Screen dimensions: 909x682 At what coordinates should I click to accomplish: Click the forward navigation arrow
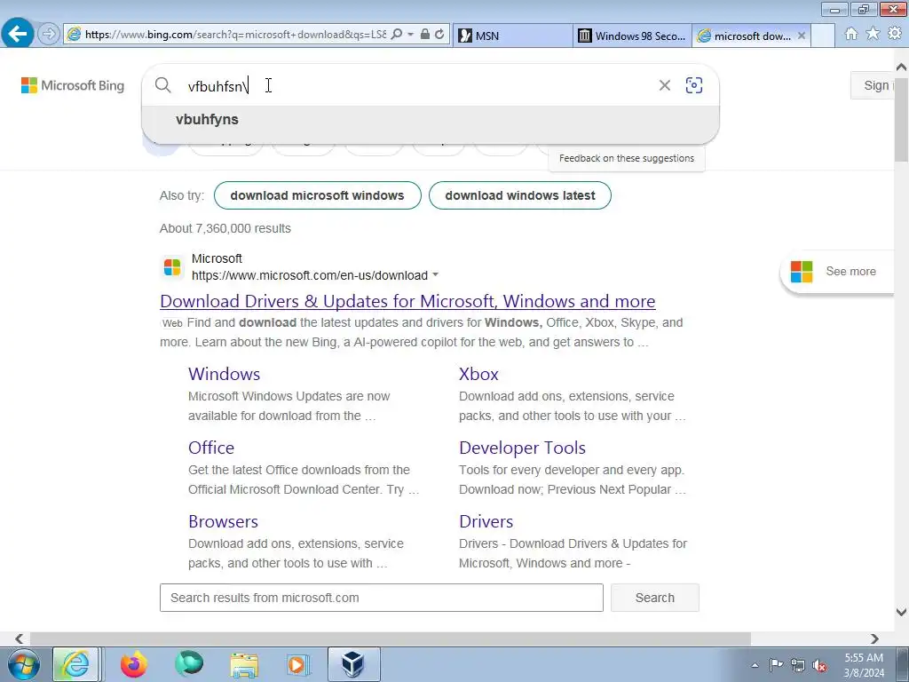coord(50,35)
